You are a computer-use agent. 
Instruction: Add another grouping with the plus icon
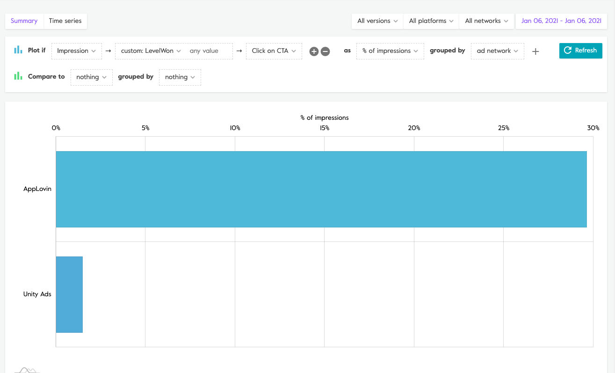coord(535,51)
